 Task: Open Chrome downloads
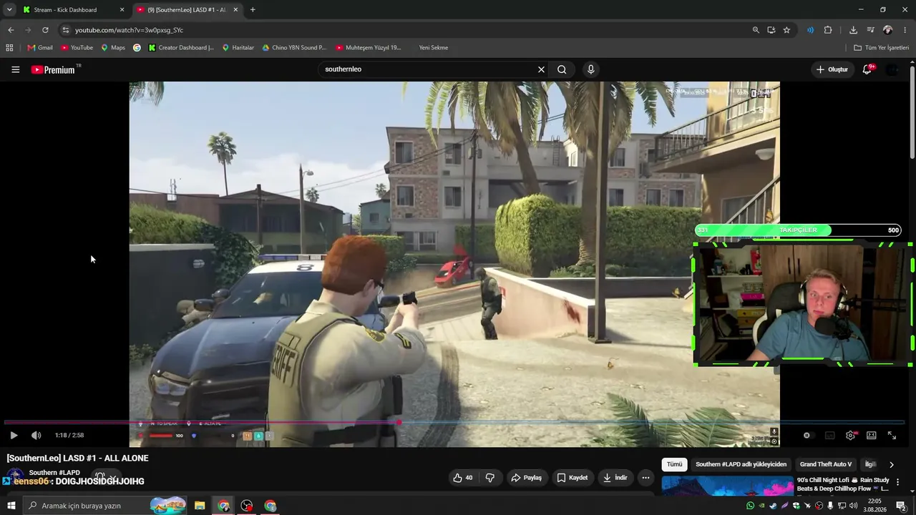click(853, 30)
